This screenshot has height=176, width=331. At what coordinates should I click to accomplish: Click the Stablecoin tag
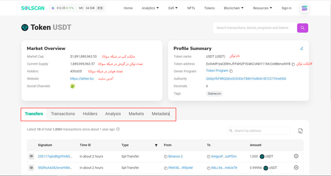[214, 94]
